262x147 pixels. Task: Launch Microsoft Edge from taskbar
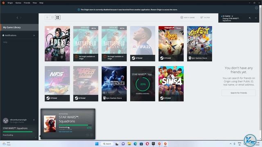(x=135, y=144)
